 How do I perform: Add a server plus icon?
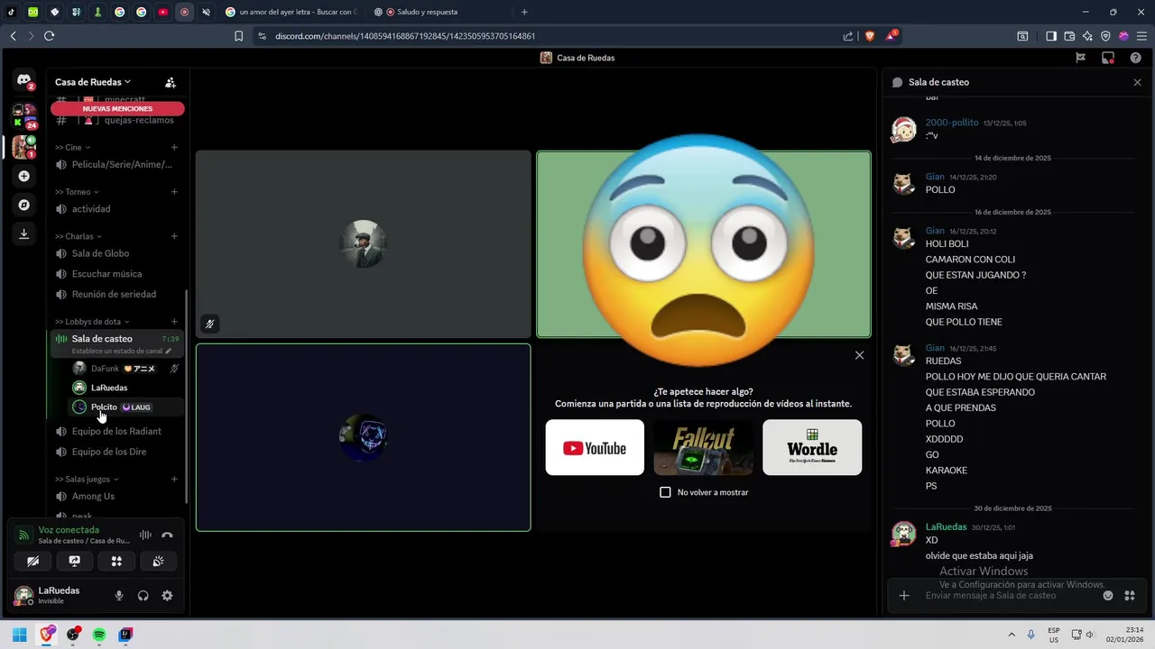pyautogui.click(x=24, y=176)
